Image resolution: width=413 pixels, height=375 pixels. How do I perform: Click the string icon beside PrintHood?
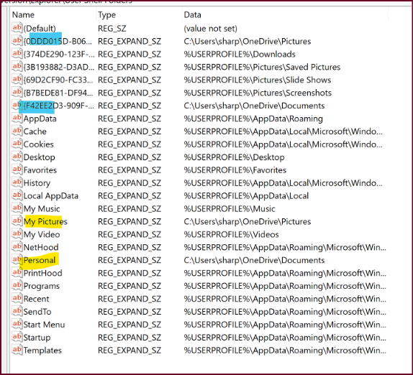[x=17, y=273]
